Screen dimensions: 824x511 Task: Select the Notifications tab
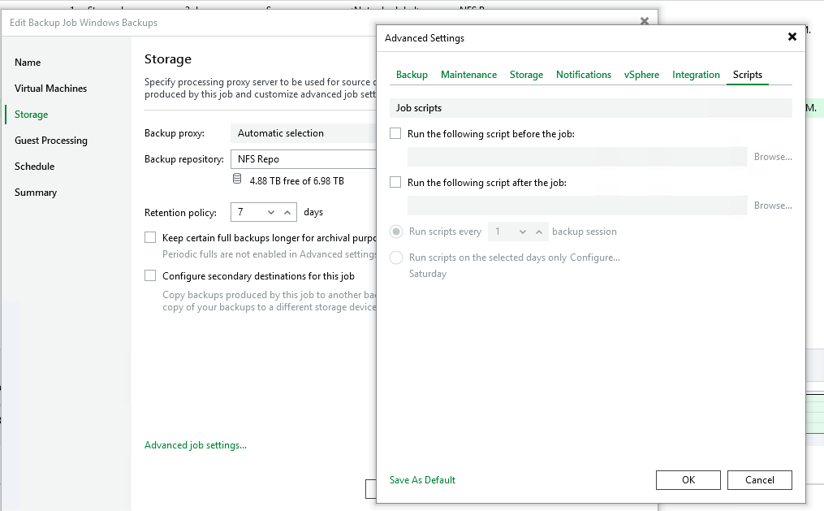583,75
